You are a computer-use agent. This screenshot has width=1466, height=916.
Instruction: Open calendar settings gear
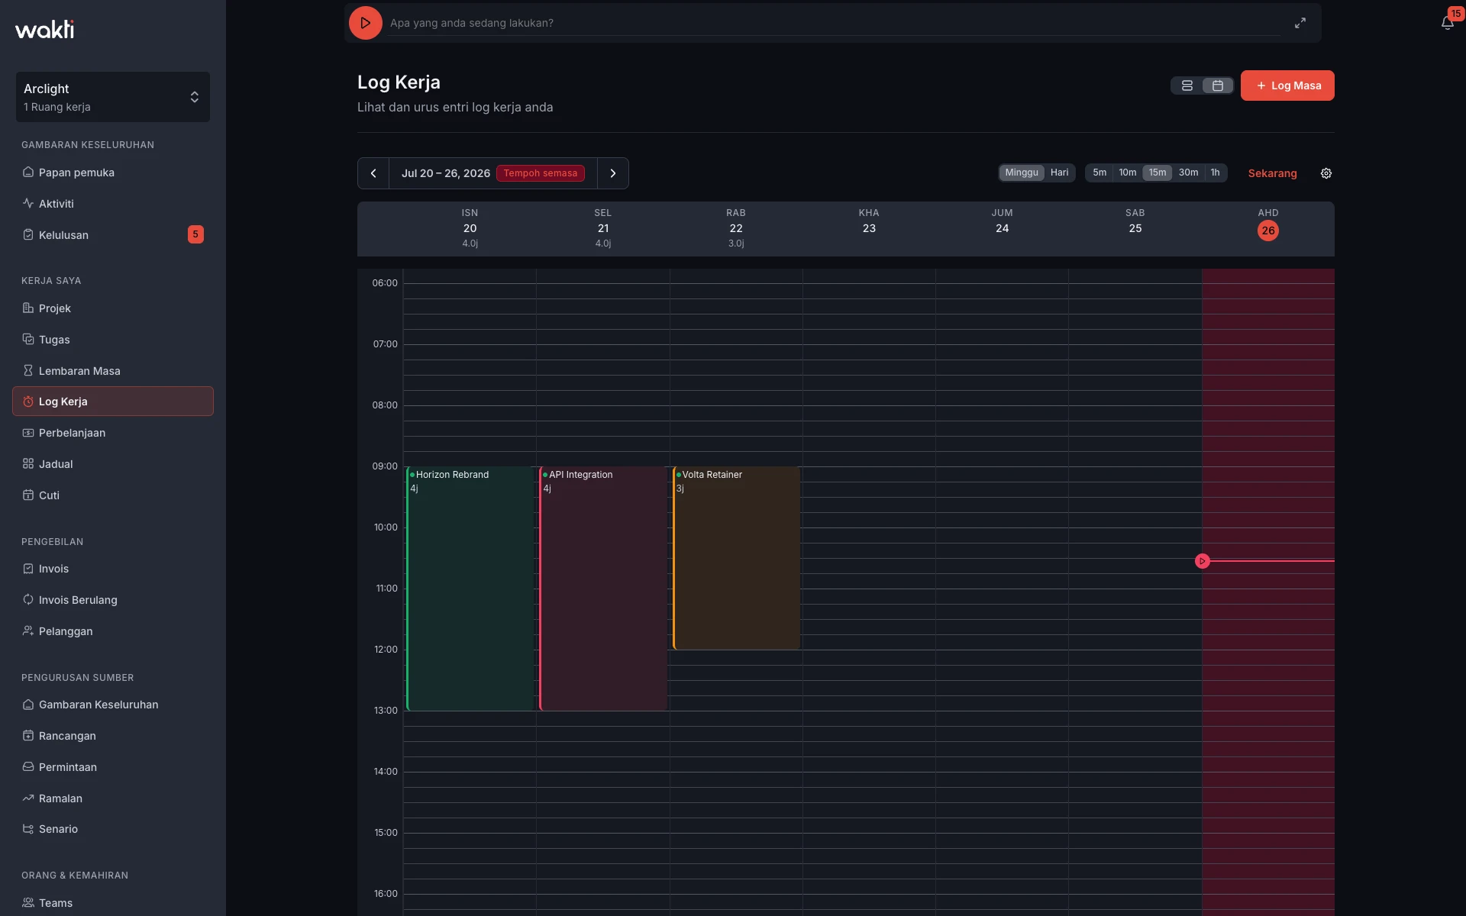1326,173
